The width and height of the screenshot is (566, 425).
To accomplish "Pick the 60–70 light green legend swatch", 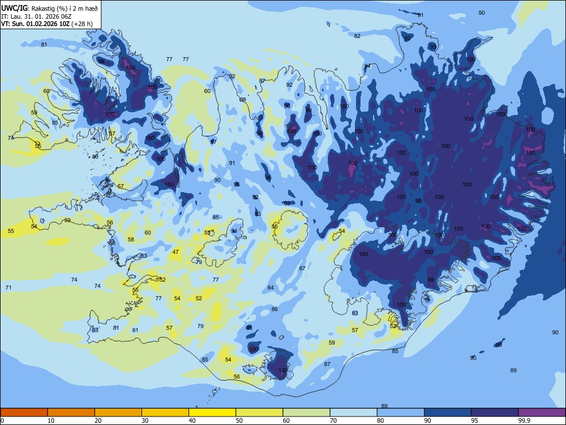I will click(306, 413).
